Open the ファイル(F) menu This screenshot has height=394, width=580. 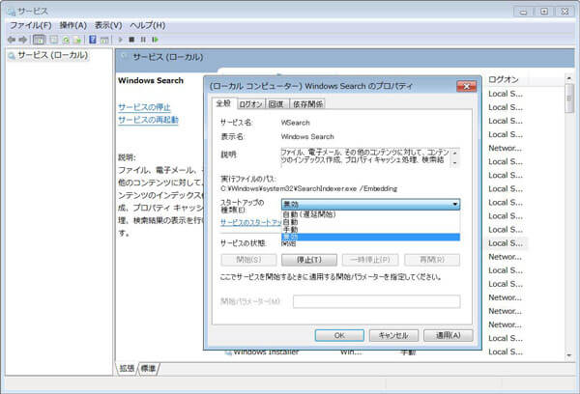click(30, 25)
